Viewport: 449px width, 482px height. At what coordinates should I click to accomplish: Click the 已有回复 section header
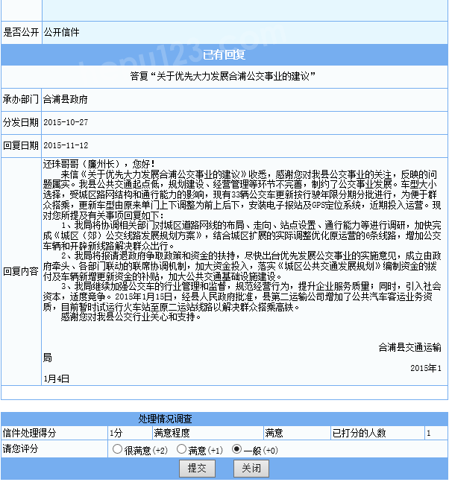click(x=224, y=54)
